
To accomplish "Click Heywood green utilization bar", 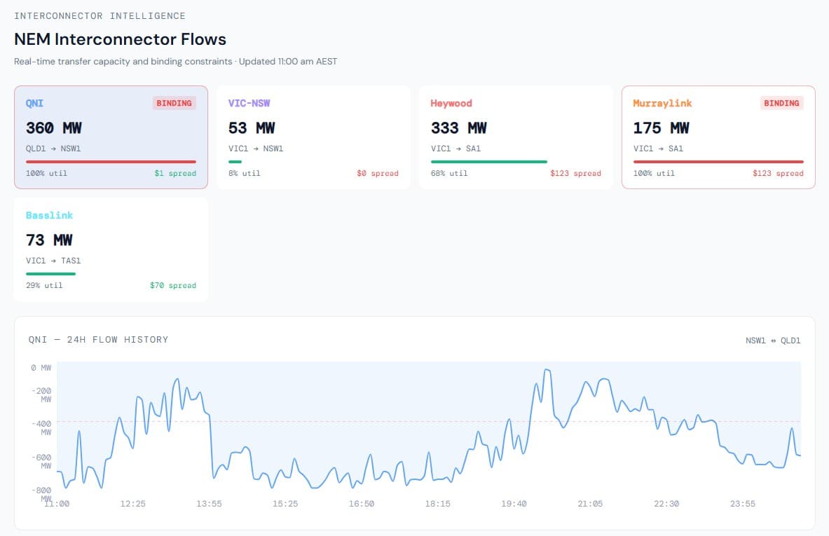I will pyautogui.click(x=488, y=162).
